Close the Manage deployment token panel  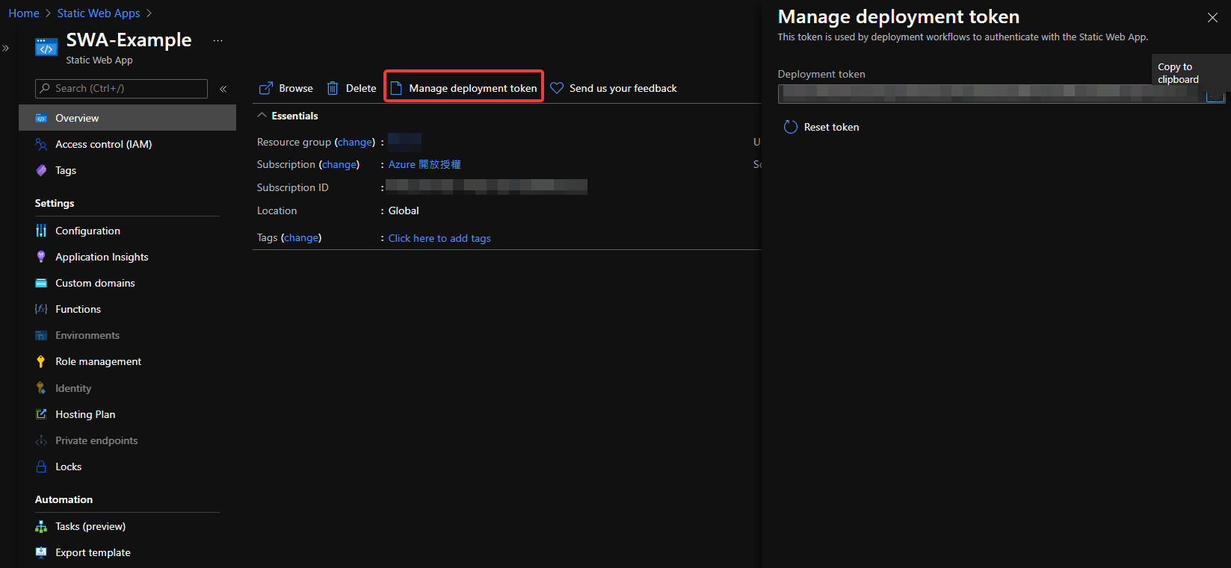tap(1212, 18)
